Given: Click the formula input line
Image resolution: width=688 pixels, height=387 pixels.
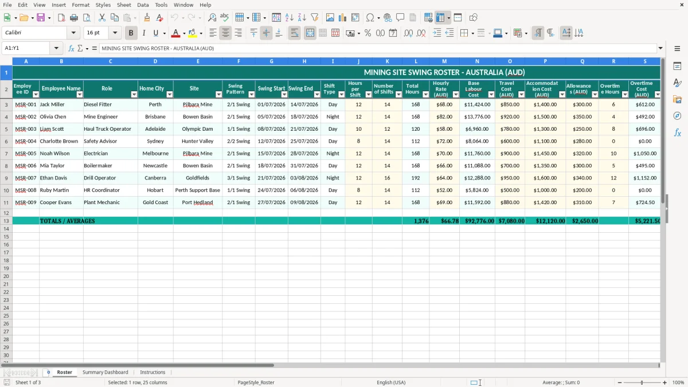Looking at the screenshot, I should [378, 48].
